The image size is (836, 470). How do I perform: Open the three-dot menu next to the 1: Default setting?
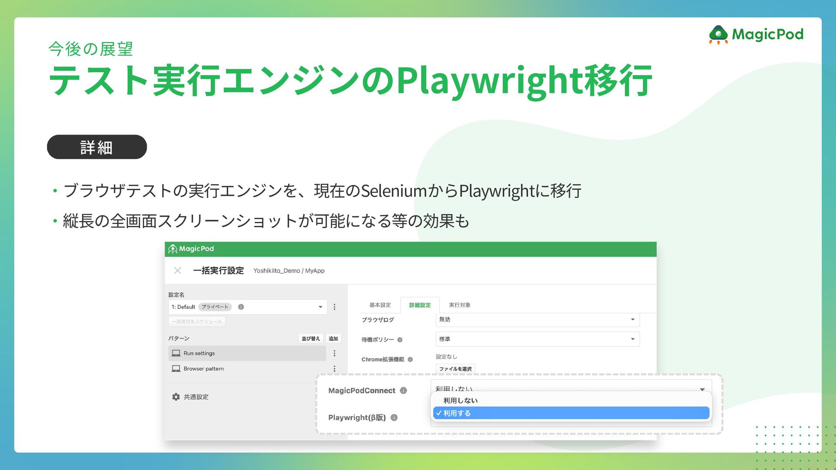click(x=334, y=307)
